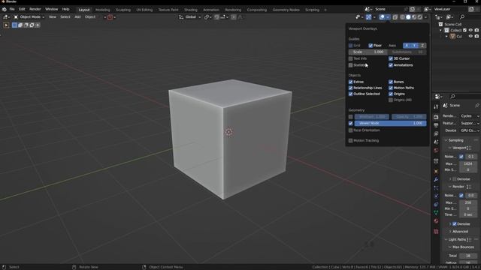Open the Global transform orientation dropdown

click(x=189, y=17)
